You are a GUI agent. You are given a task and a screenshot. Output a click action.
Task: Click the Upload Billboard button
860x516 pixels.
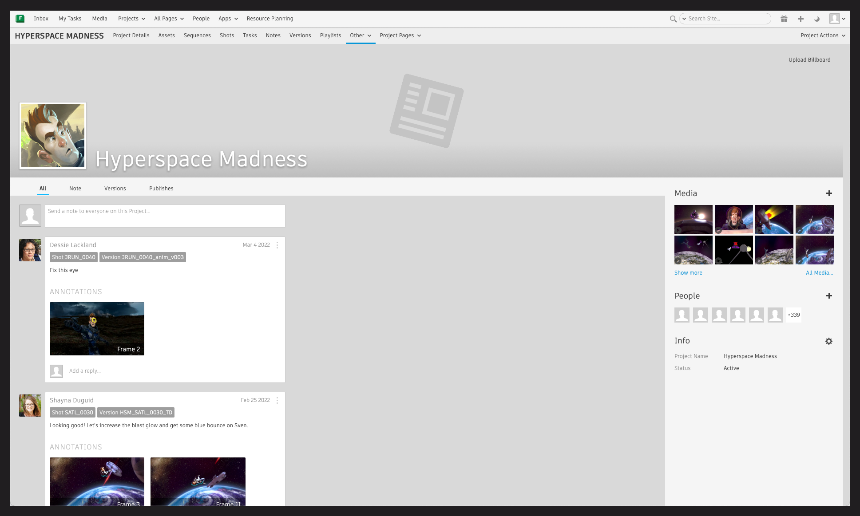(x=809, y=60)
